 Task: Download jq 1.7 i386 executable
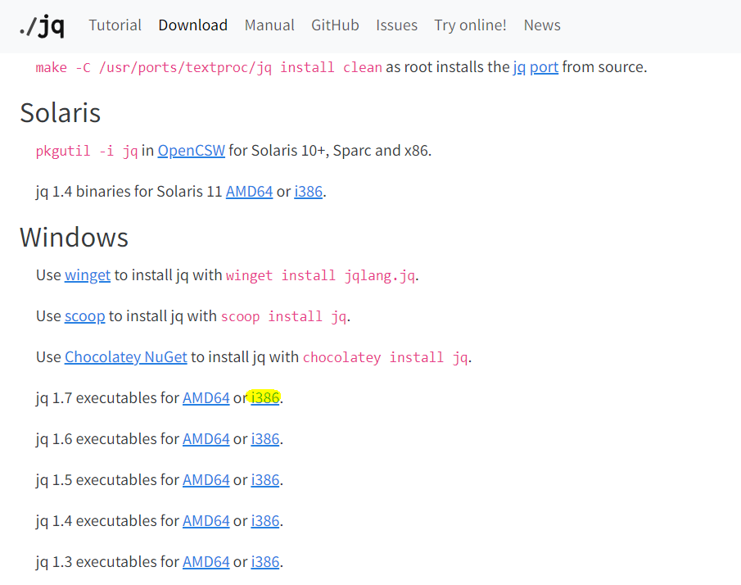[x=265, y=398]
